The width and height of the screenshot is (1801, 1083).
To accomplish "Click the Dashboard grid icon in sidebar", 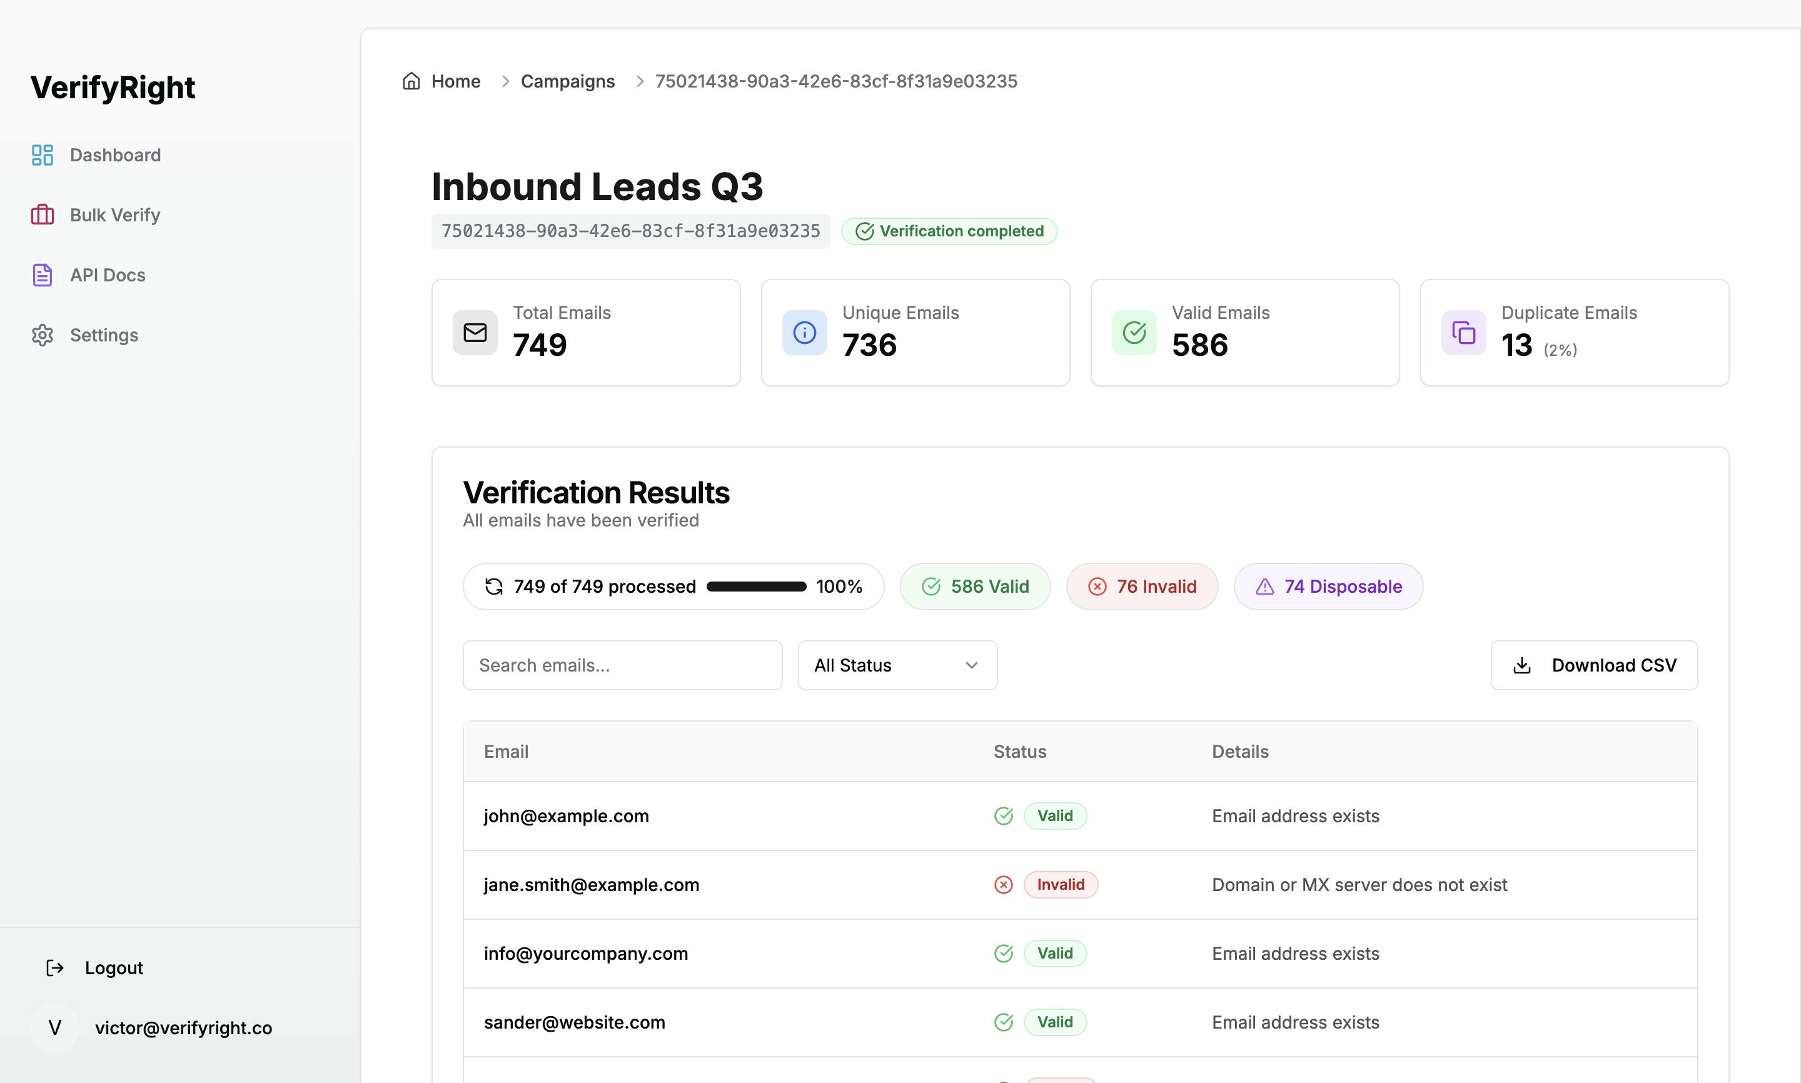I will coord(43,154).
